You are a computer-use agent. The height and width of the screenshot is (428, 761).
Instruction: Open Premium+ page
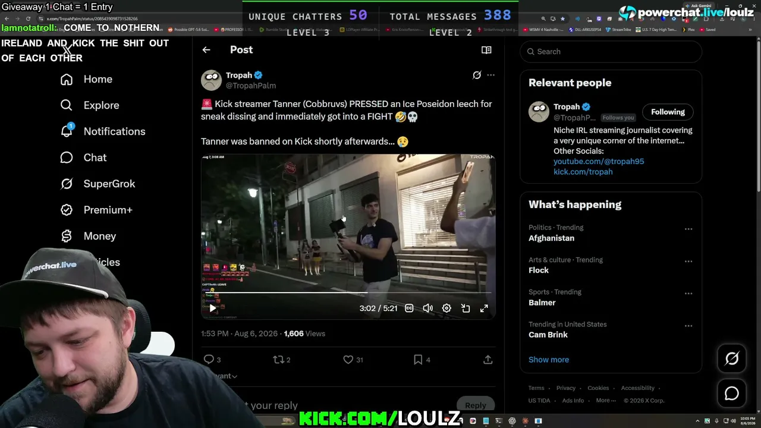point(108,210)
